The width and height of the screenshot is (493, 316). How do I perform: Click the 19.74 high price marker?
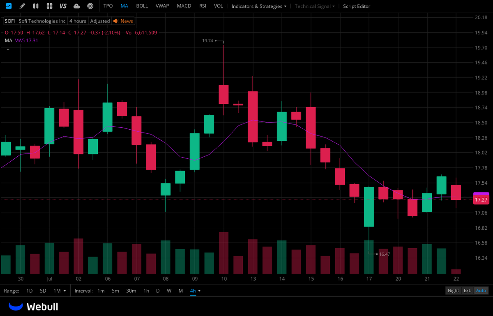click(x=208, y=41)
